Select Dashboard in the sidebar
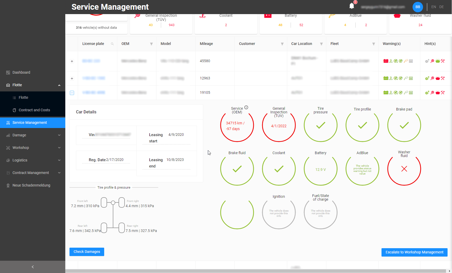The width and height of the screenshot is (452, 273). (x=21, y=72)
